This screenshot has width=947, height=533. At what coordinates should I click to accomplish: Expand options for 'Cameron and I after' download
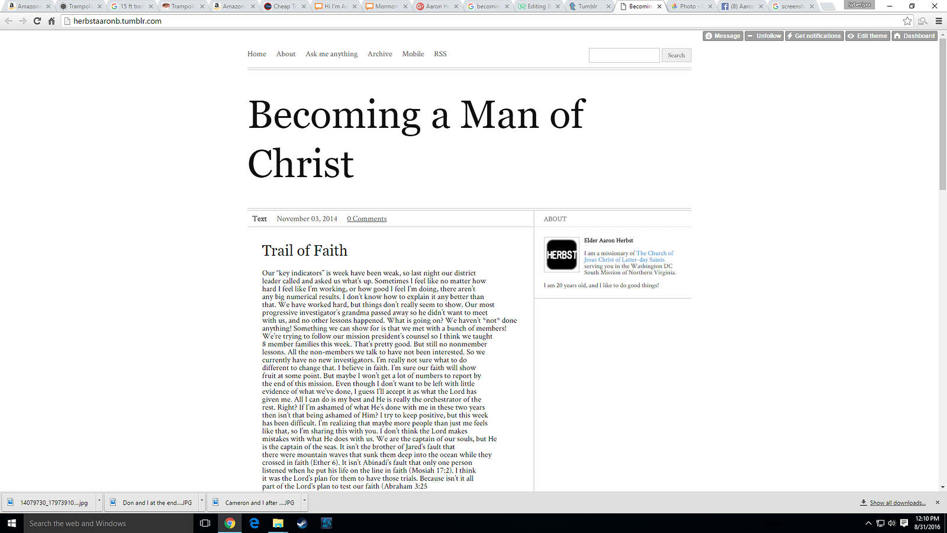(x=305, y=502)
